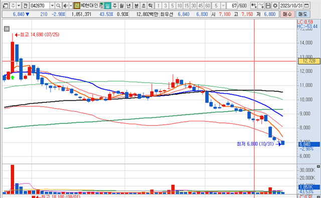Screen dimensions: 321x198
Task: Click high price 7,150
Action: click(247, 15)
